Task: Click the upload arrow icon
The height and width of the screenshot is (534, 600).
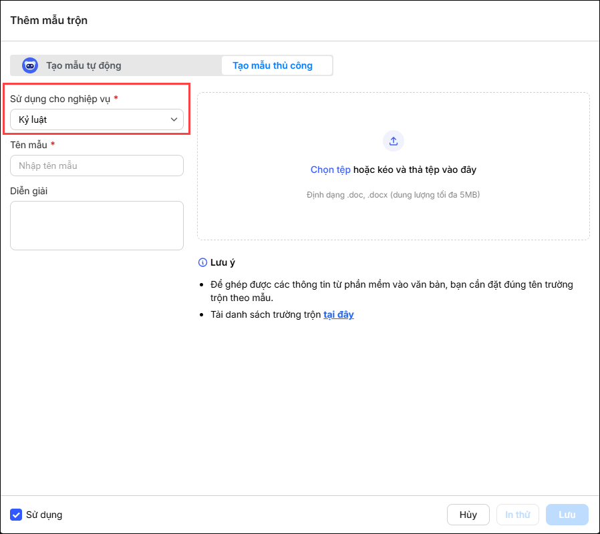Action: pos(394,141)
